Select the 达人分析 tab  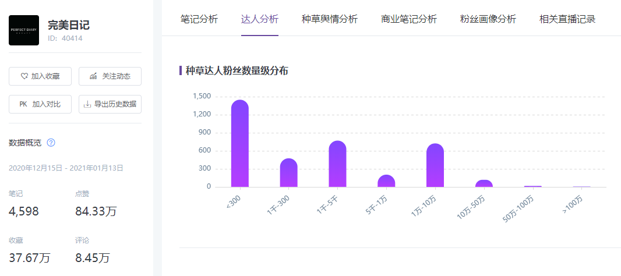coord(260,19)
